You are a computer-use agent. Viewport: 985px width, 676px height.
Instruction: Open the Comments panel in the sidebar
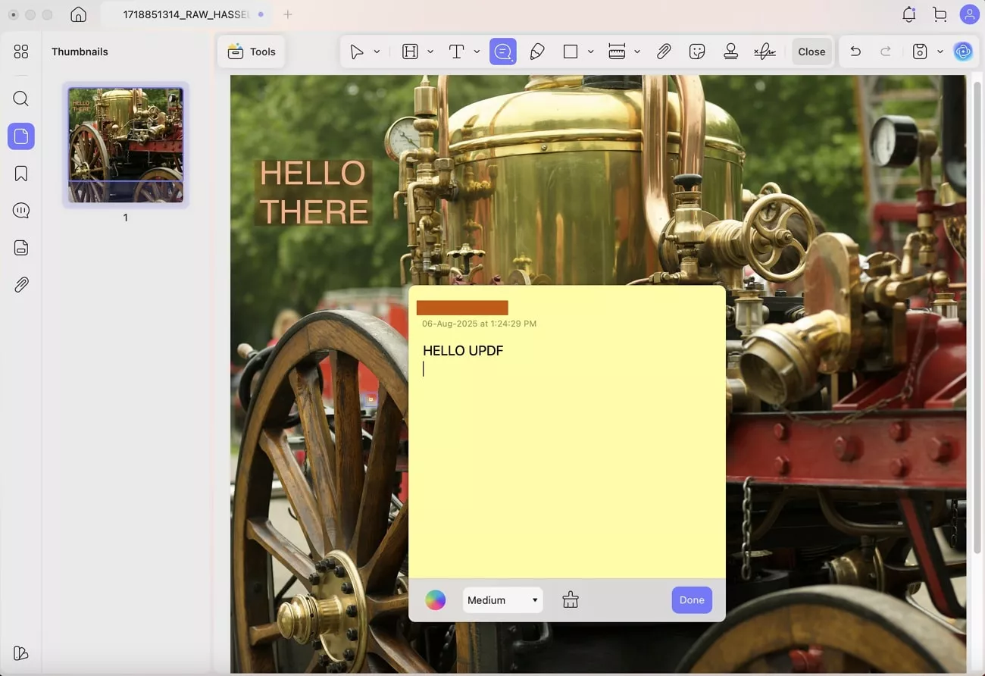tap(20, 210)
